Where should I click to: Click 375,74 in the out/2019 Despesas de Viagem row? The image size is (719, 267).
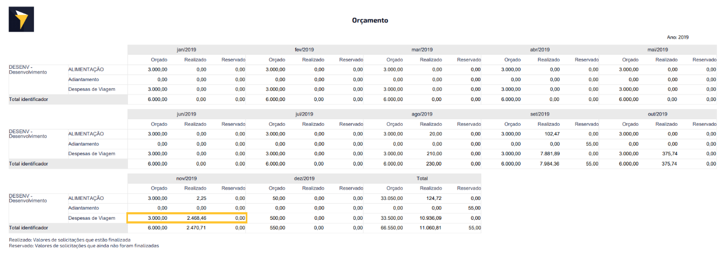[x=670, y=154]
